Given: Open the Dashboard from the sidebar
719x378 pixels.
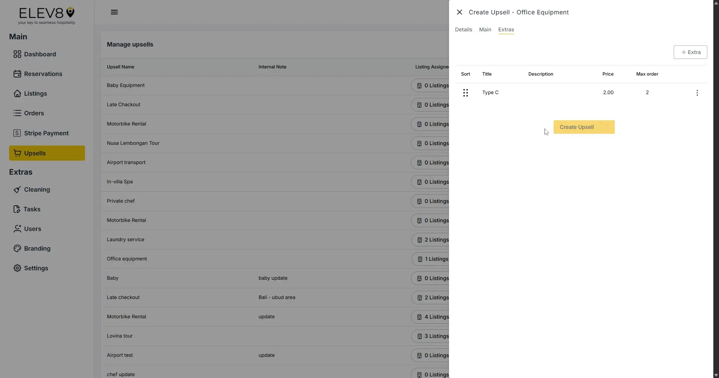Looking at the screenshot, I should coord(40,54).
